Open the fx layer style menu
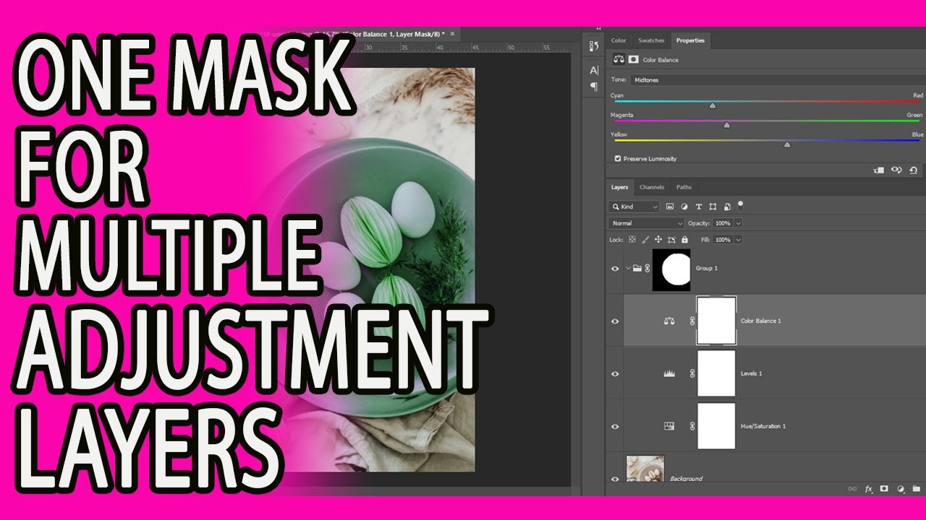Viewport: 926px width, 520px height. (x=869, y=489)
